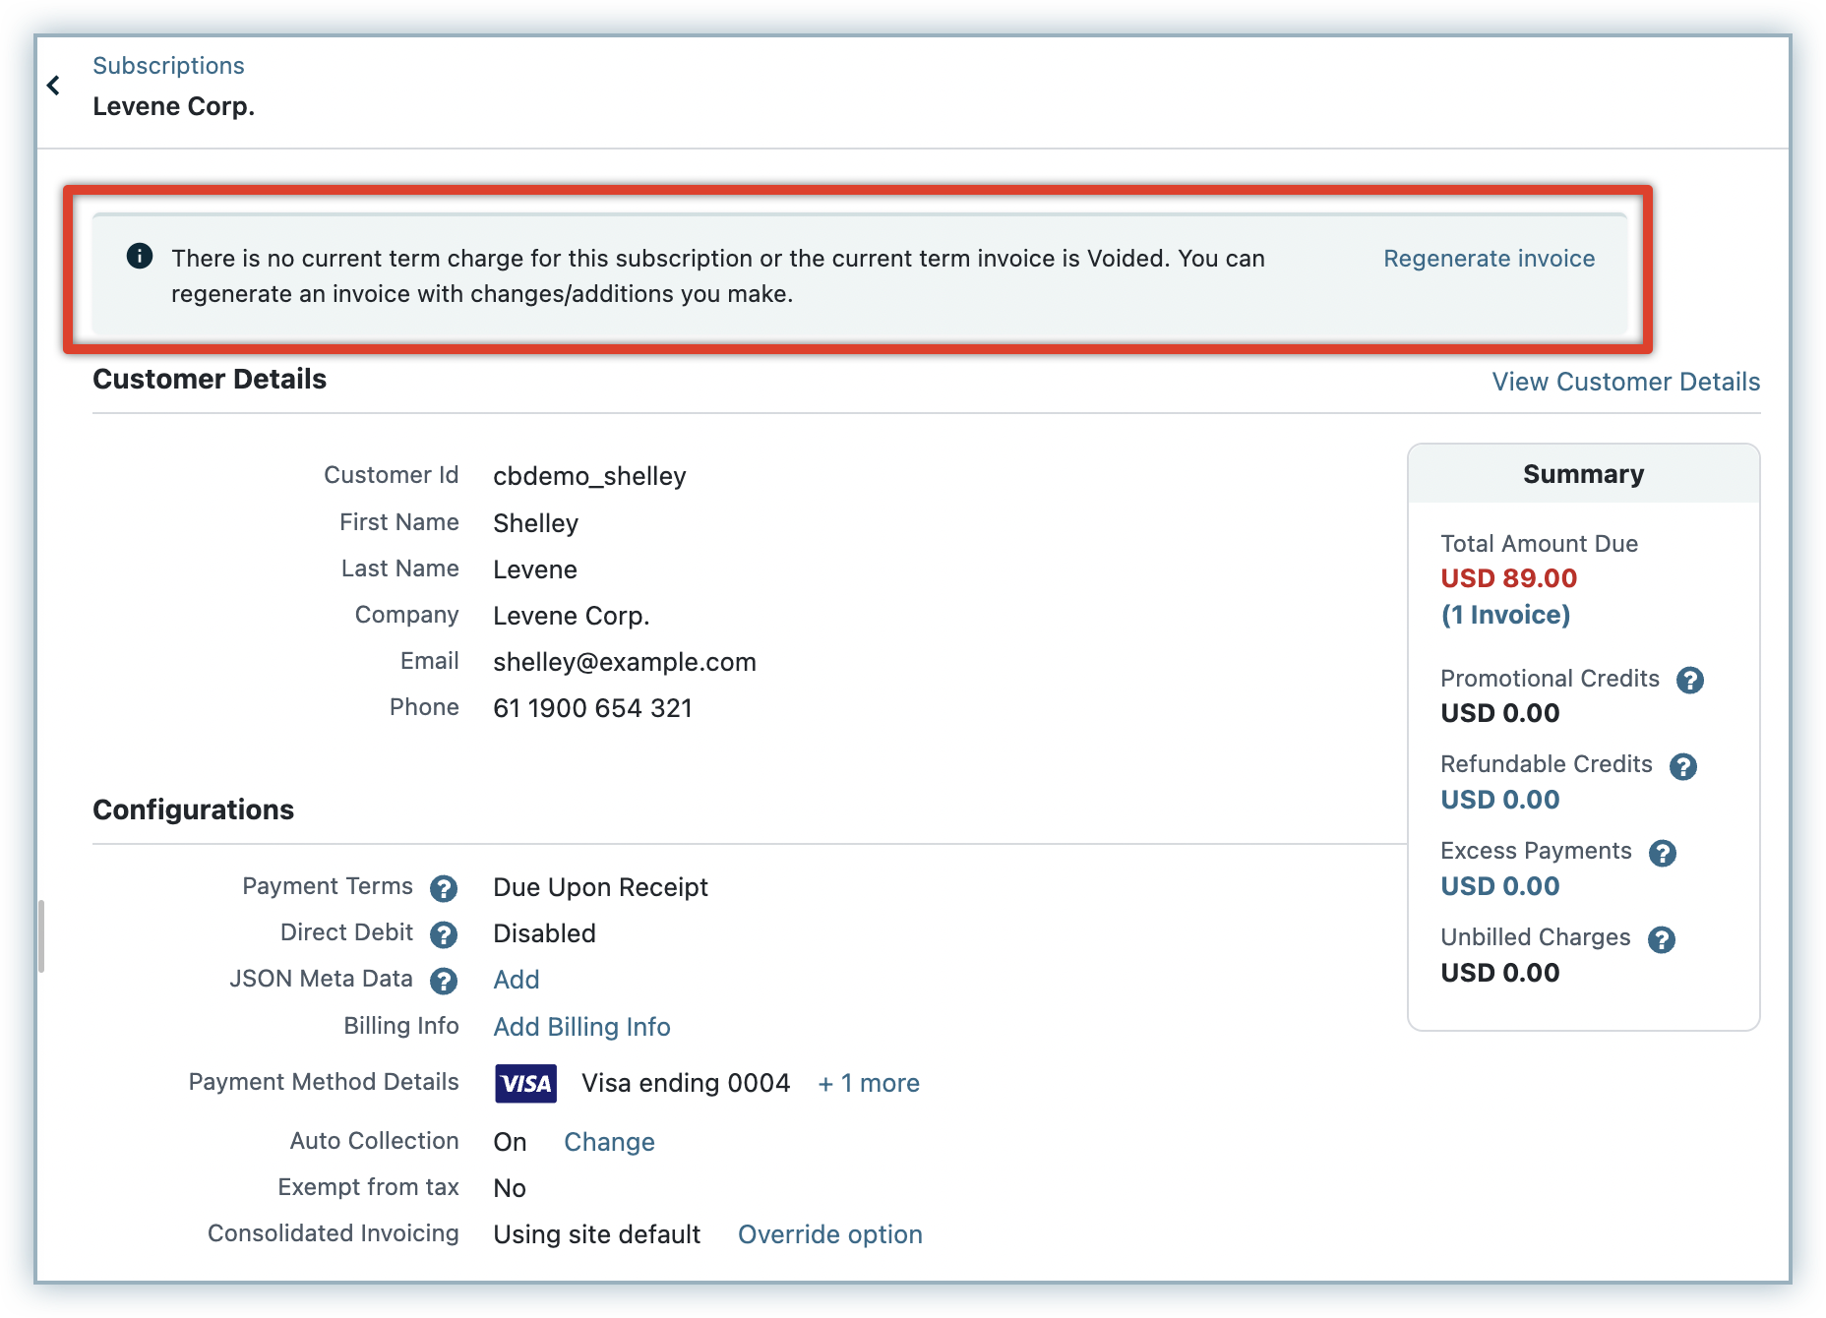Click the info icon in notification banner
Image resolution: width=1826 pixels, height=1318 pixels.
point(140,257)
